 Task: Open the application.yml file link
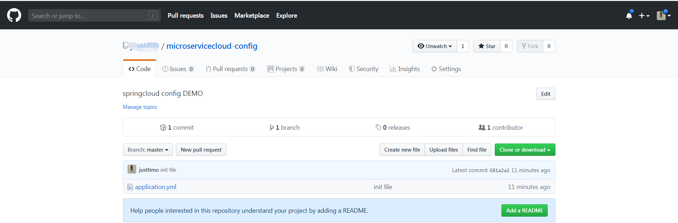pos(156,187)
